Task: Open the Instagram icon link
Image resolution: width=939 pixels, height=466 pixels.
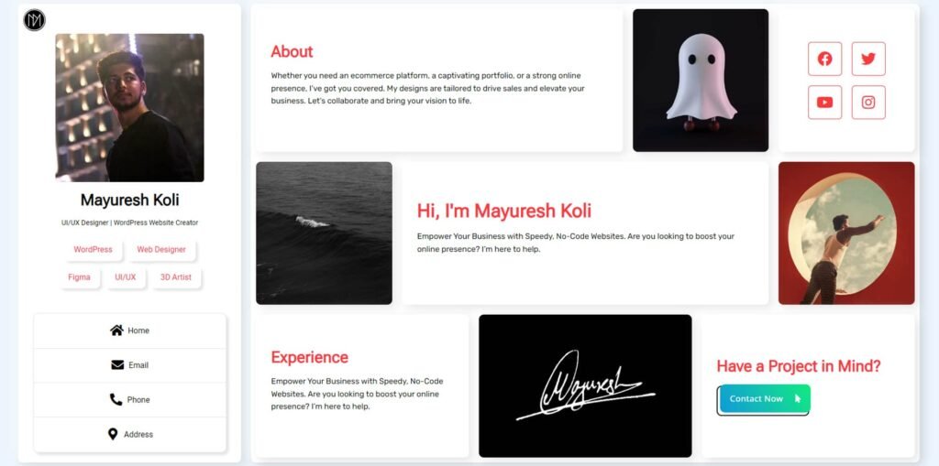Action: click(x=868, y=103)
